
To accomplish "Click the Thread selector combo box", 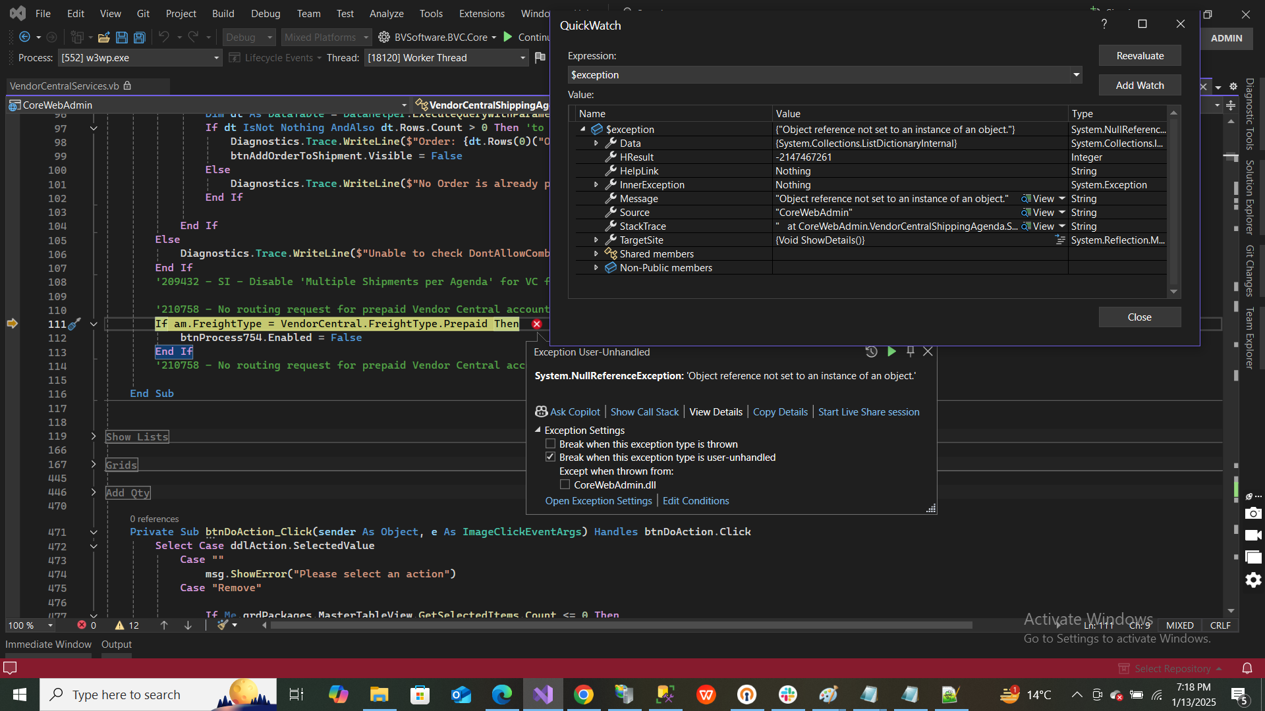I will tap(446, 58).
